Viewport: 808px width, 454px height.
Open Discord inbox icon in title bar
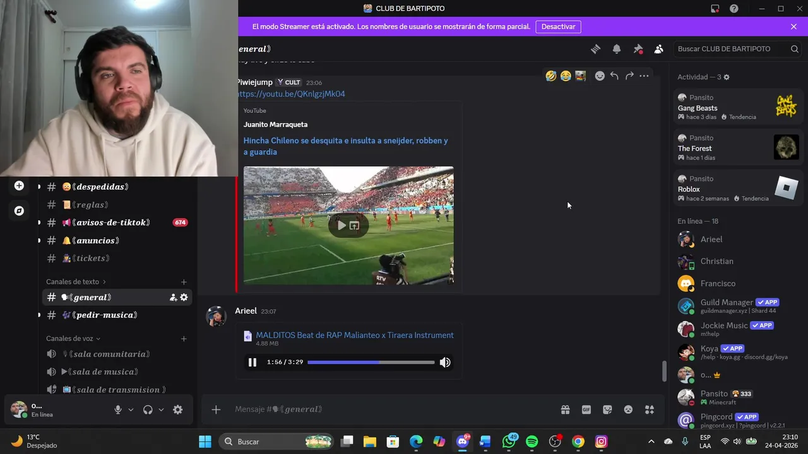pyautogui.click(x=715, y=9)
